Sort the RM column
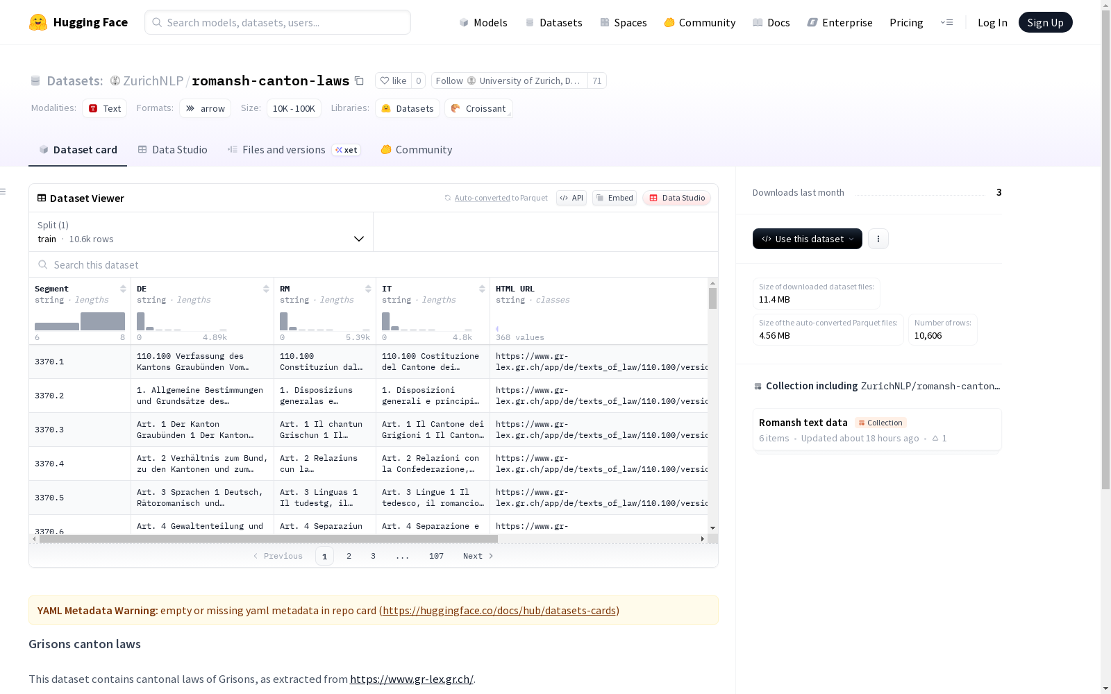The width and height of the screenshot is (1111, 694). tap(368, 289)
